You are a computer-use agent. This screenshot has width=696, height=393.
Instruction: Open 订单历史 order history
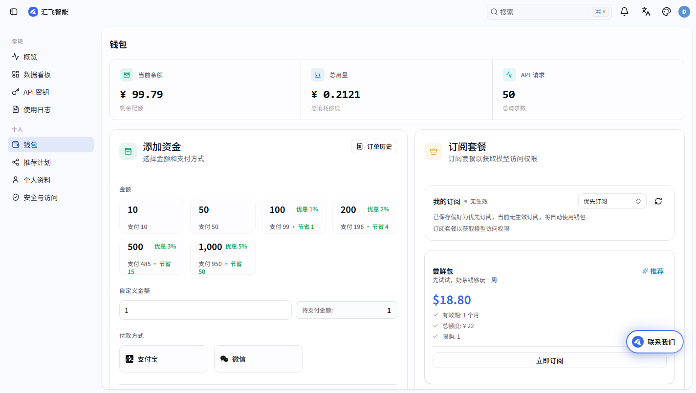tap(374, 146)
